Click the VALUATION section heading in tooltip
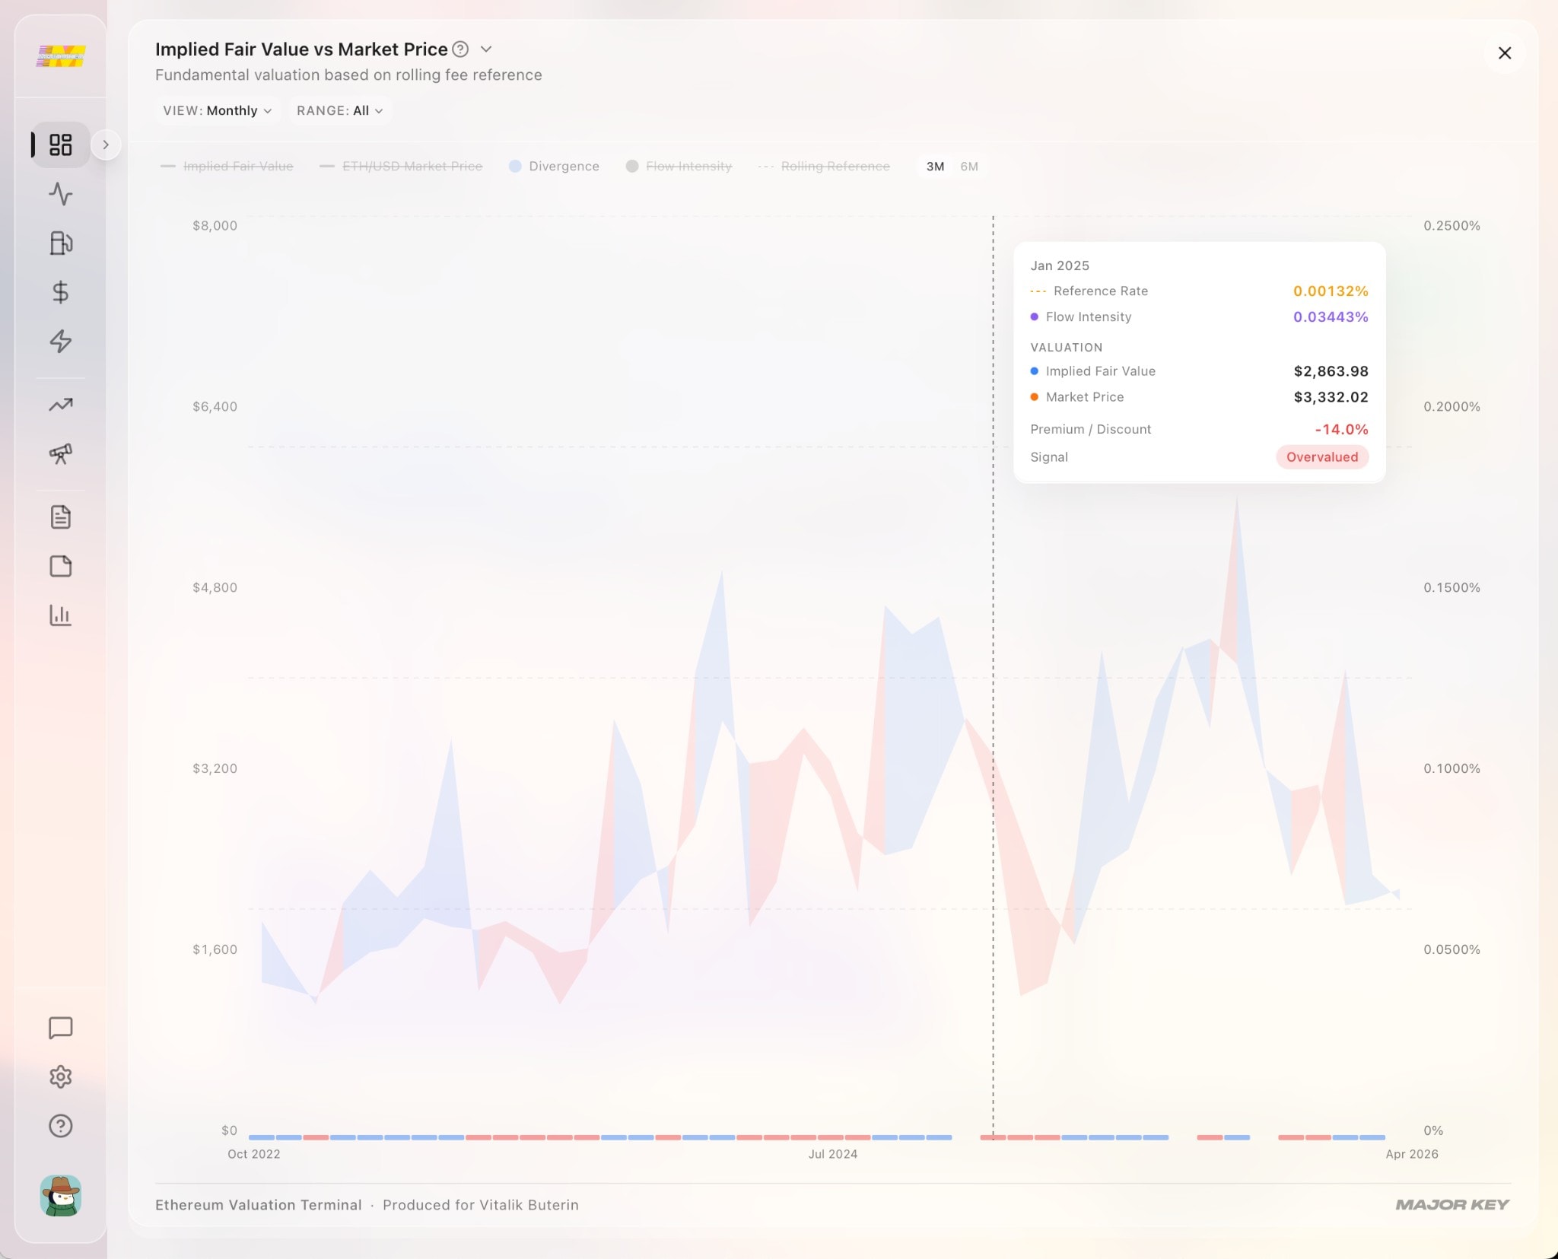This screenshot has height=1259, width=1558. pos(1067,347)
